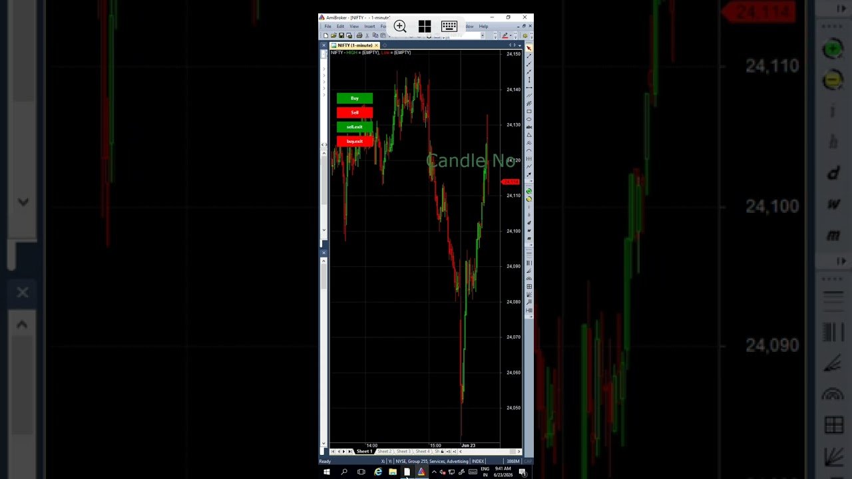Open the Windows notification center

[x=523, y=472]
